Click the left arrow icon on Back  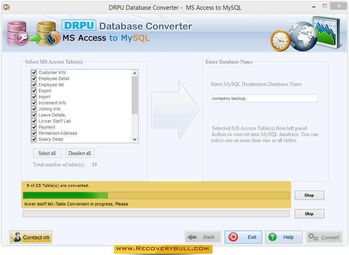tap(192, 237)
